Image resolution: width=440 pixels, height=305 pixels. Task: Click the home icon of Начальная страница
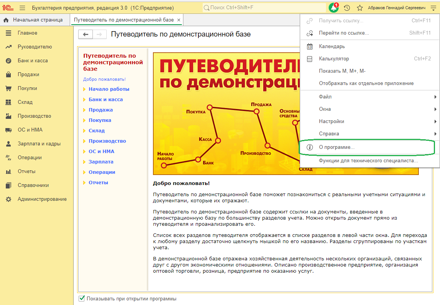coord(6,20)
